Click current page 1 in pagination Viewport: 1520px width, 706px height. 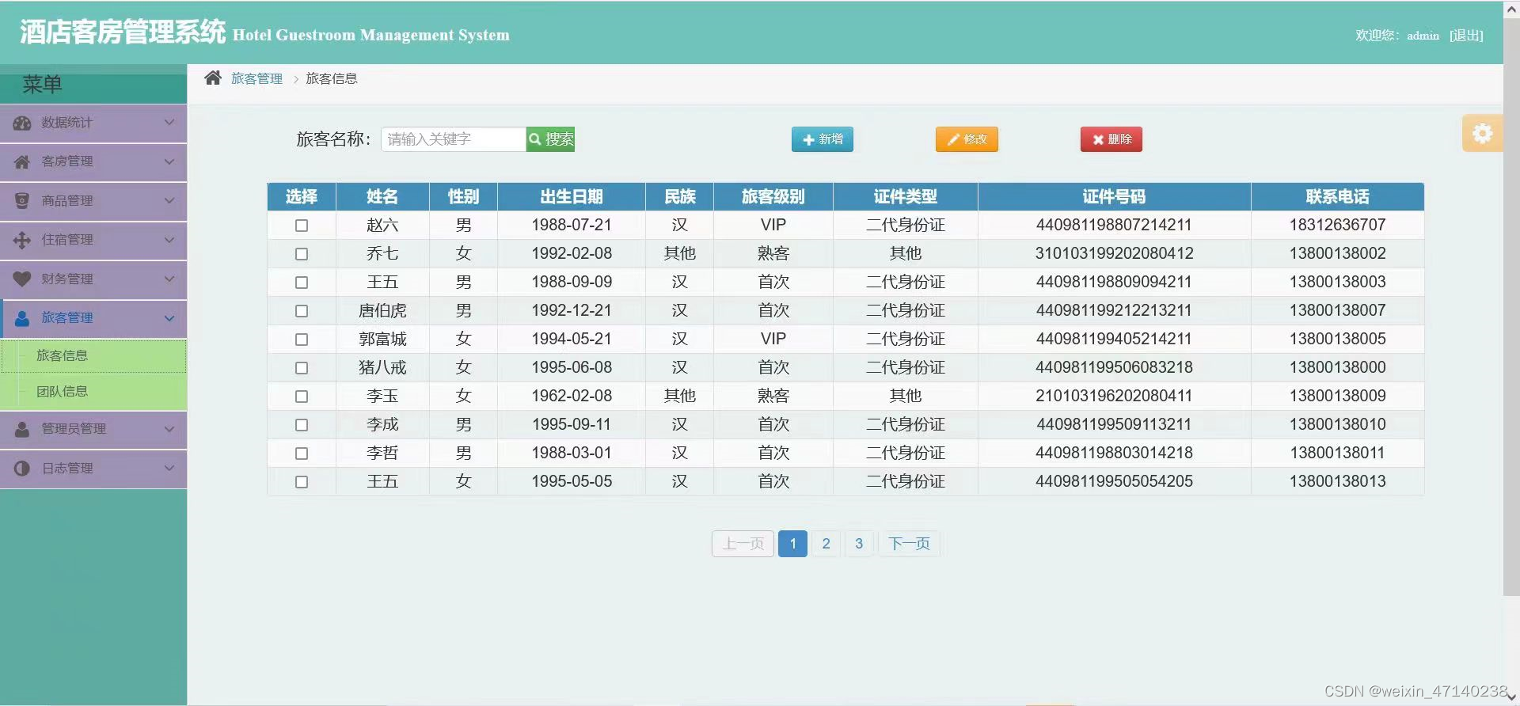pyautogui.click(x=792, y=544)
